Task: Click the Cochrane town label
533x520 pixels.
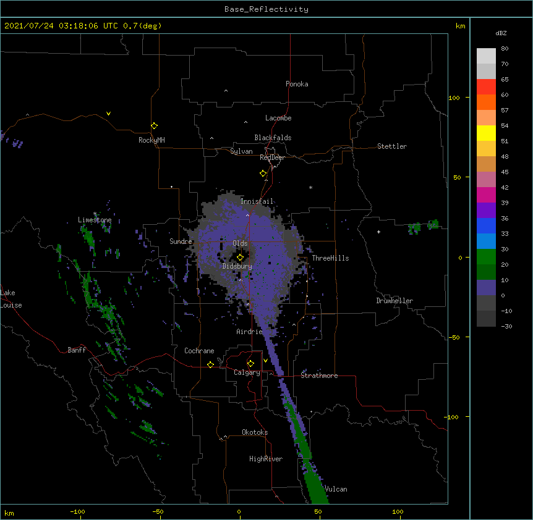Action: [199, 351]
